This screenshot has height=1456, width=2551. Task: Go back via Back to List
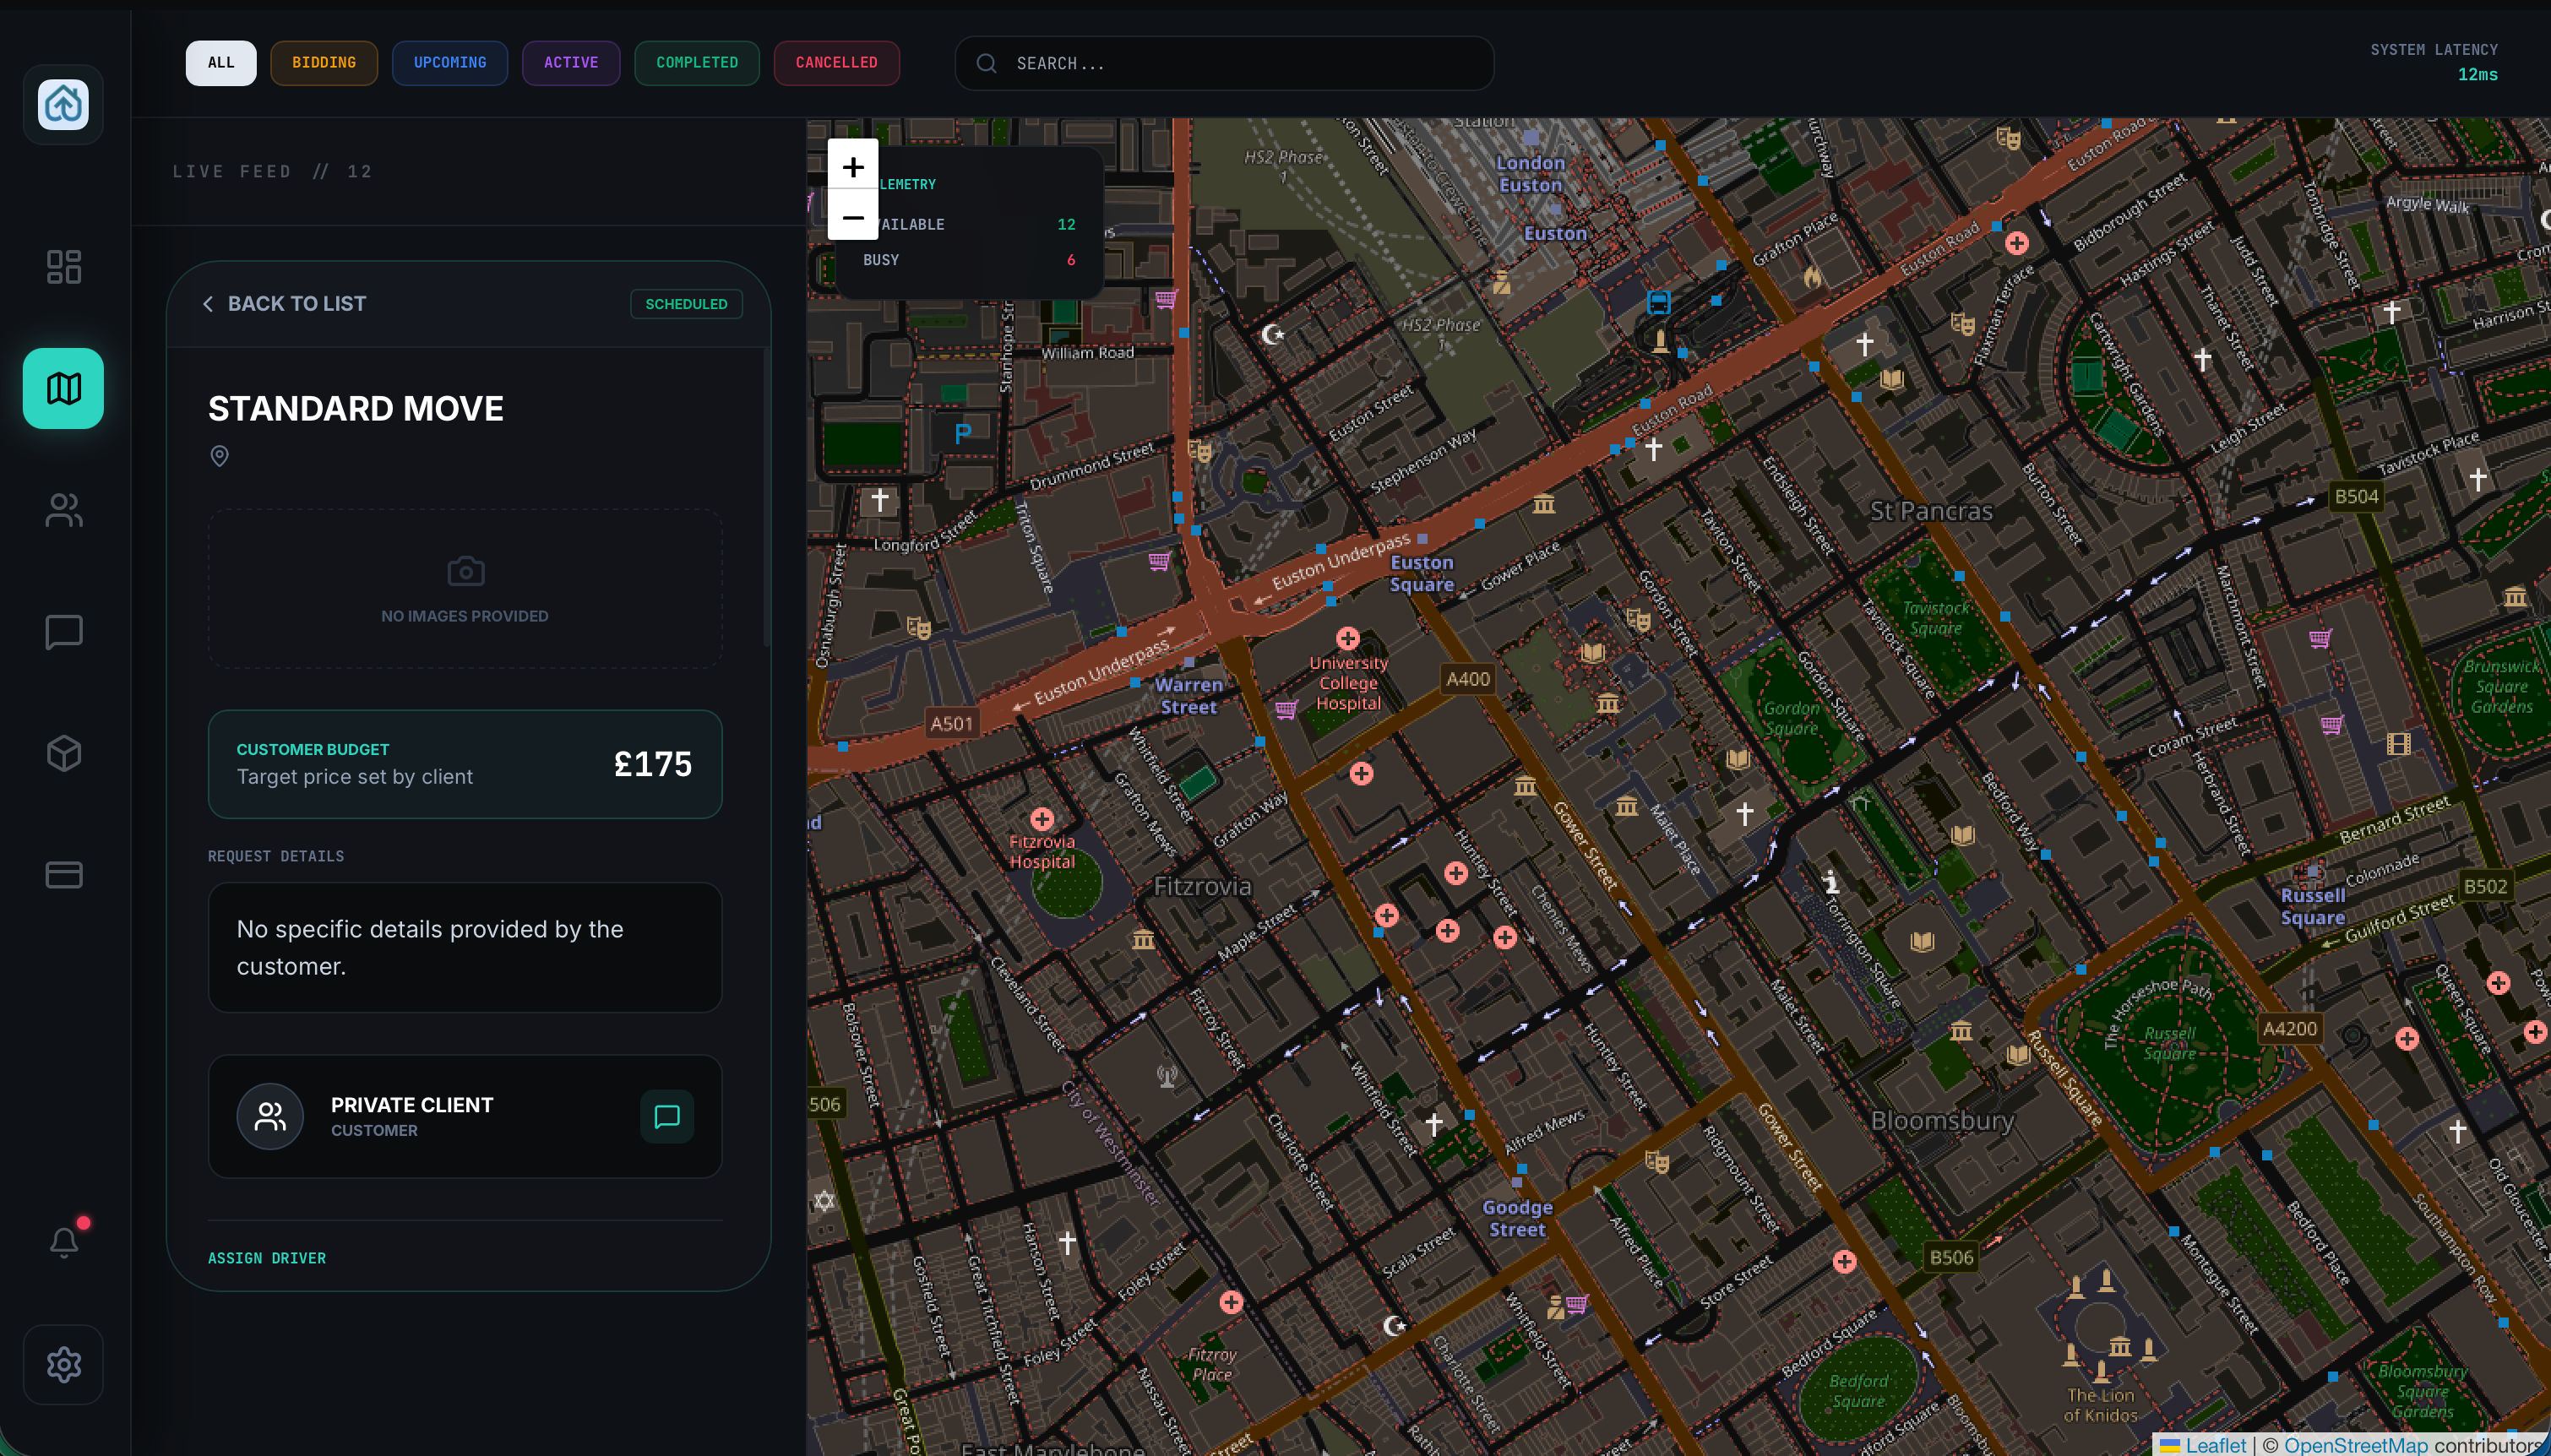point(285,304)
